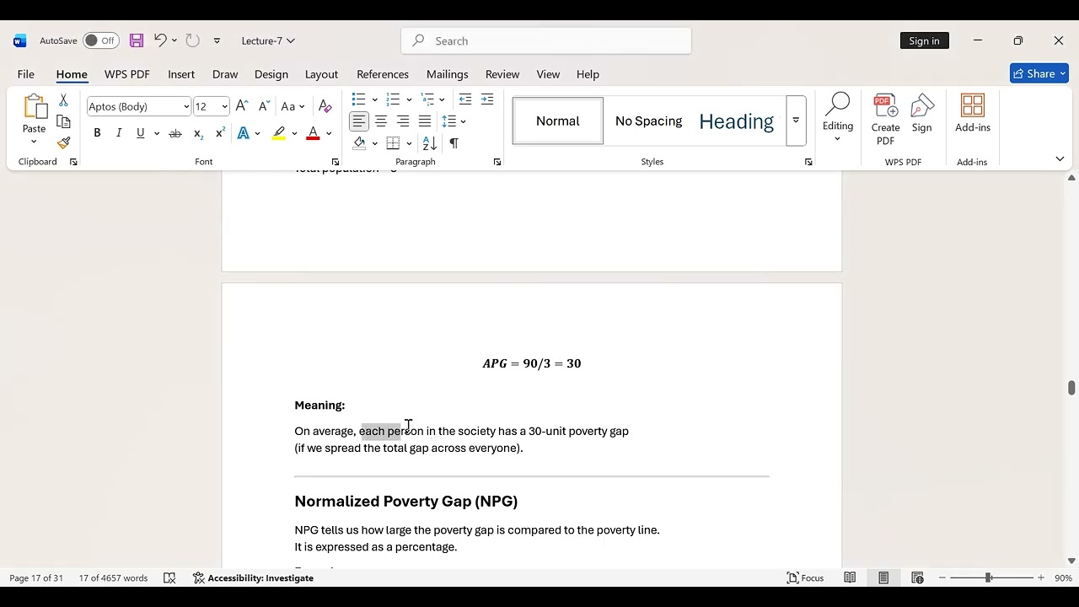Apply the Normal style
Viewport: 1079px width, 607px height.
click(x=558, y=121)
